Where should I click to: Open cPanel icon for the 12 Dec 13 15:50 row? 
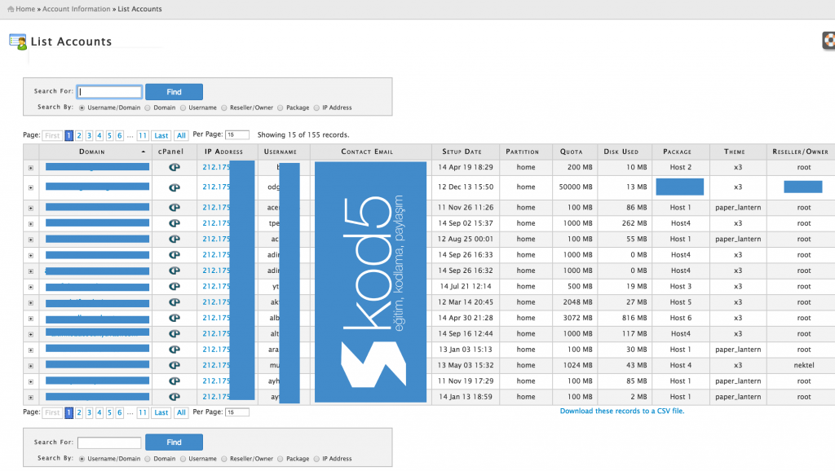(175, 187)
